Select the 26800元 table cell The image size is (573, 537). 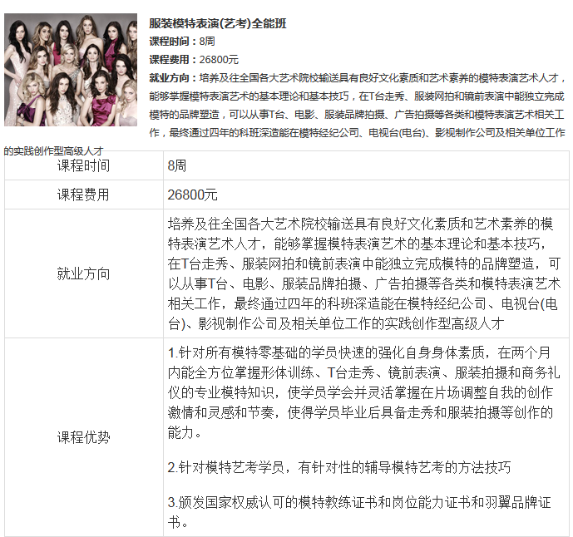pos(366,195)
